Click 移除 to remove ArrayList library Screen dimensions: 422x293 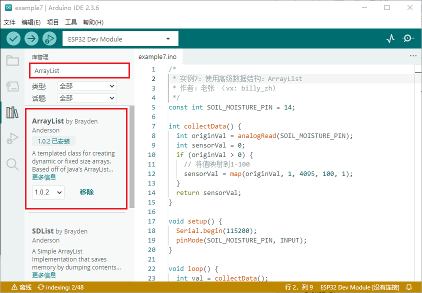[86, 192]
